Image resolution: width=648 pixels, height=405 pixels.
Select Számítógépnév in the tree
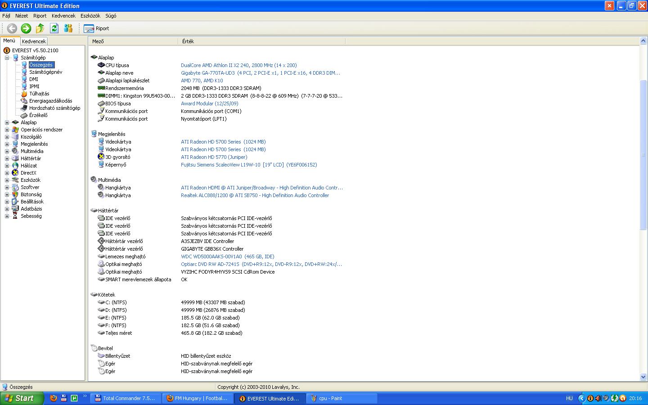tap(45, 72)
